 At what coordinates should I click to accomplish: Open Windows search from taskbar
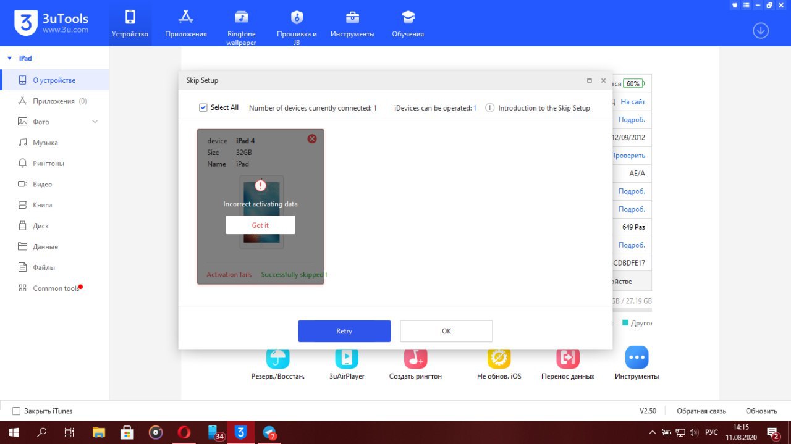pos(42,432)
